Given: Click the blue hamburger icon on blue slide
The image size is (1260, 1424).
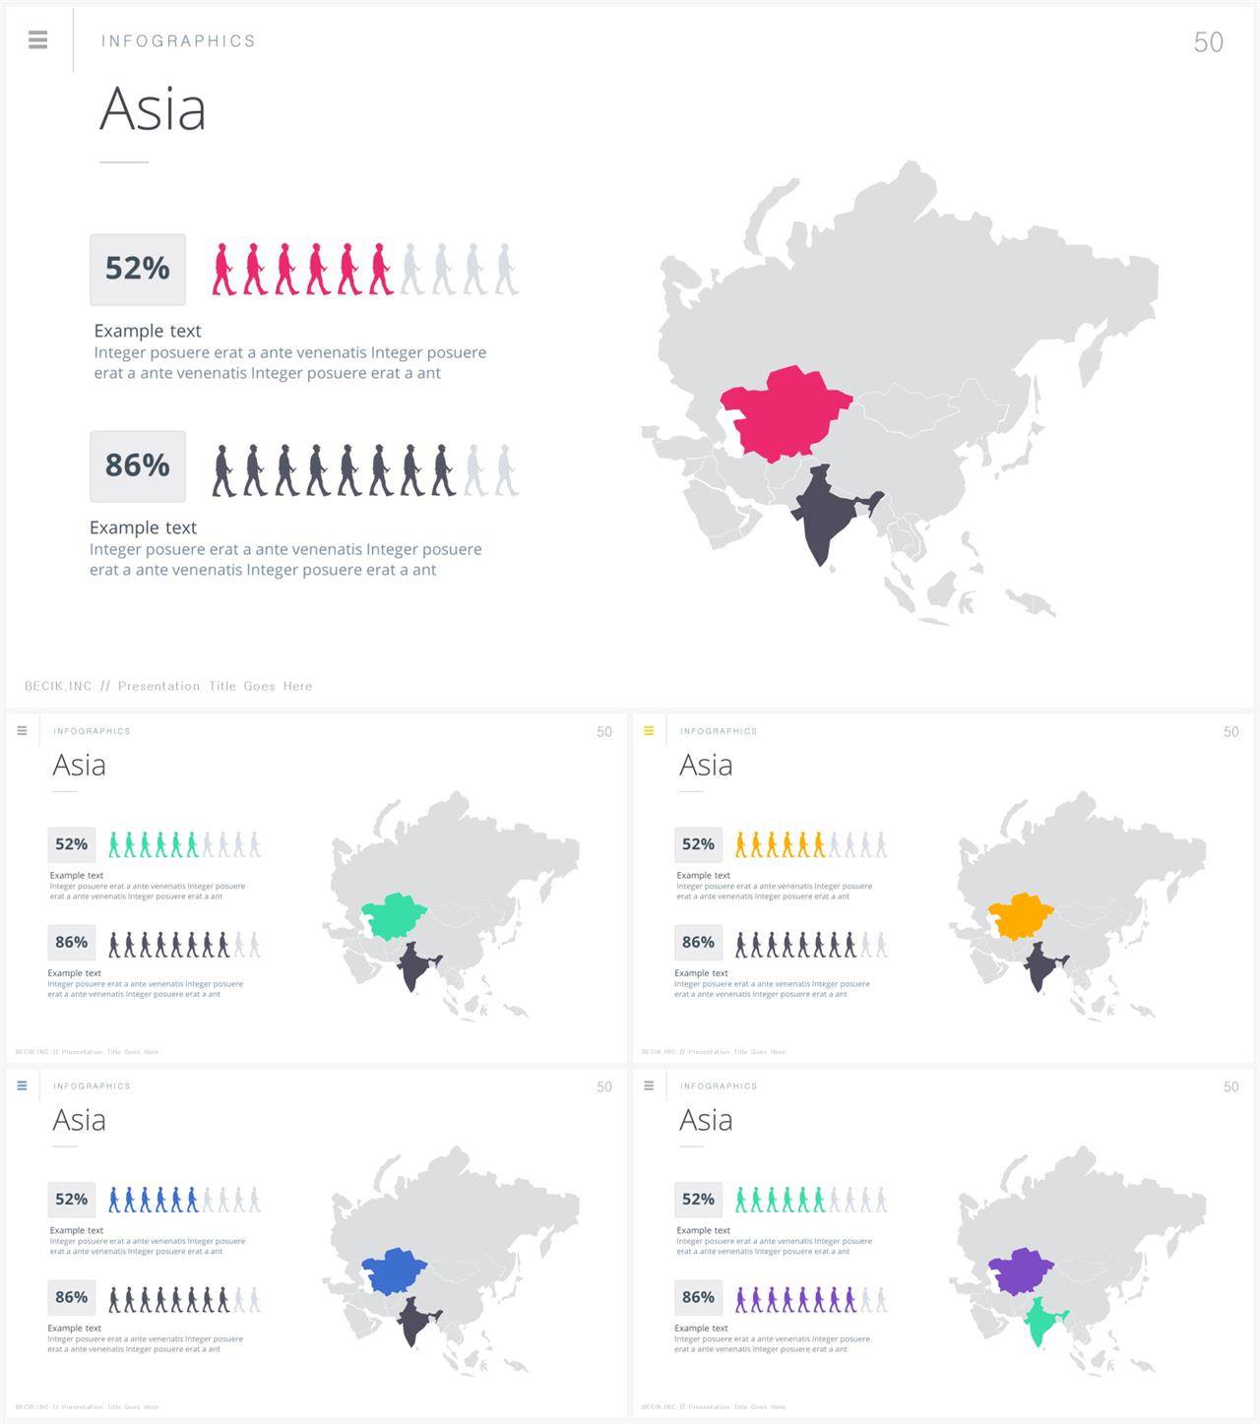Looking at the screenshot, I should [22, 1085].
